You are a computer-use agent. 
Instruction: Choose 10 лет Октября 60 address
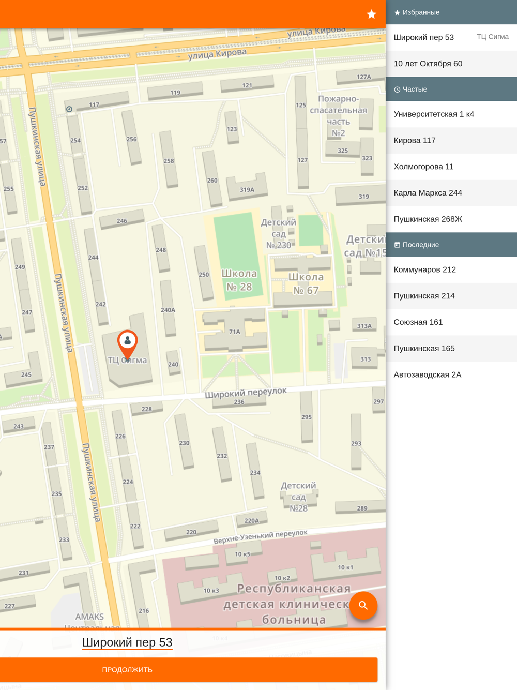tap(451, 64)
